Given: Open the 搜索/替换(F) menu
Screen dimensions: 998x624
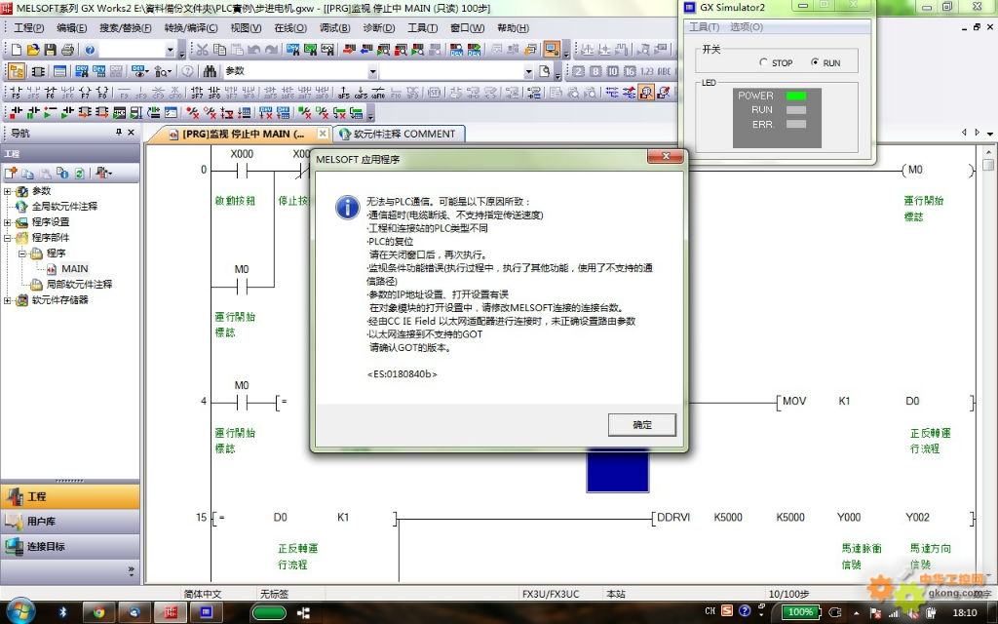Looking at the screenshot, I should 126,28.
